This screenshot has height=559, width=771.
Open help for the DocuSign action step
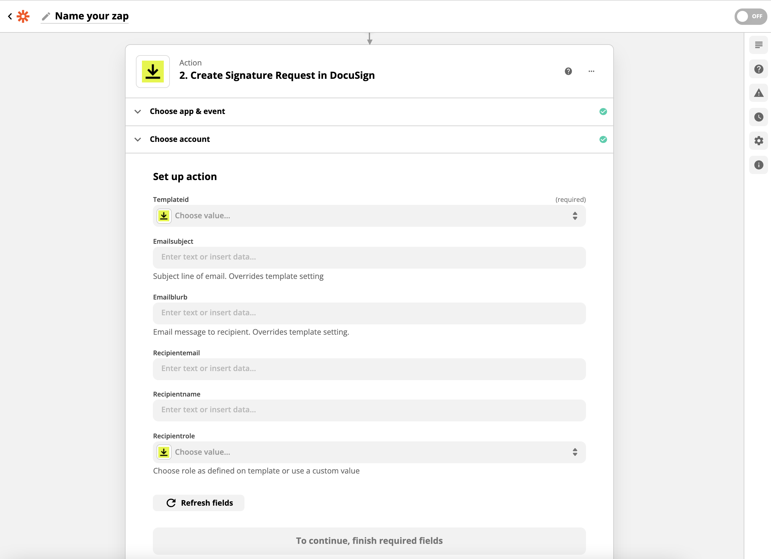[x=568, y=71]
